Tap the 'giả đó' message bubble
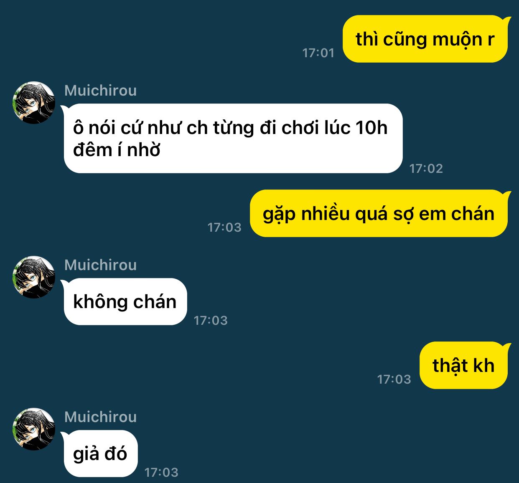This screenshot has height=483, width=519. click(x=100, y=453)
